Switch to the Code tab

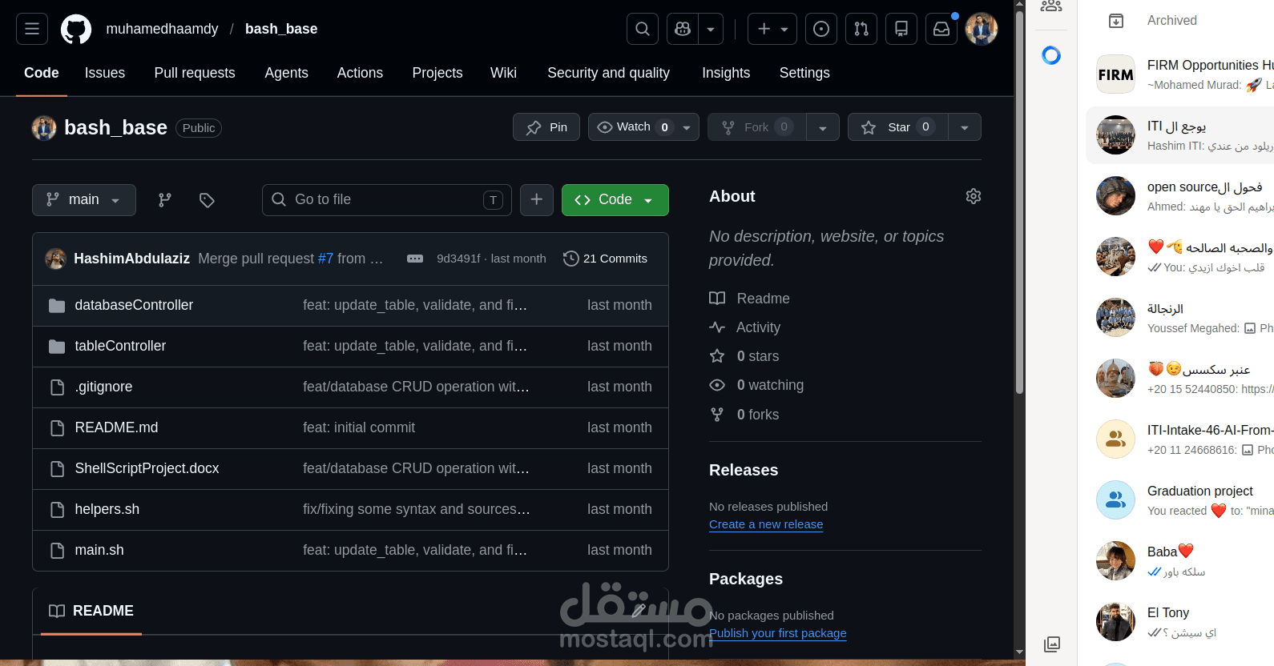[x=42, y=73]
